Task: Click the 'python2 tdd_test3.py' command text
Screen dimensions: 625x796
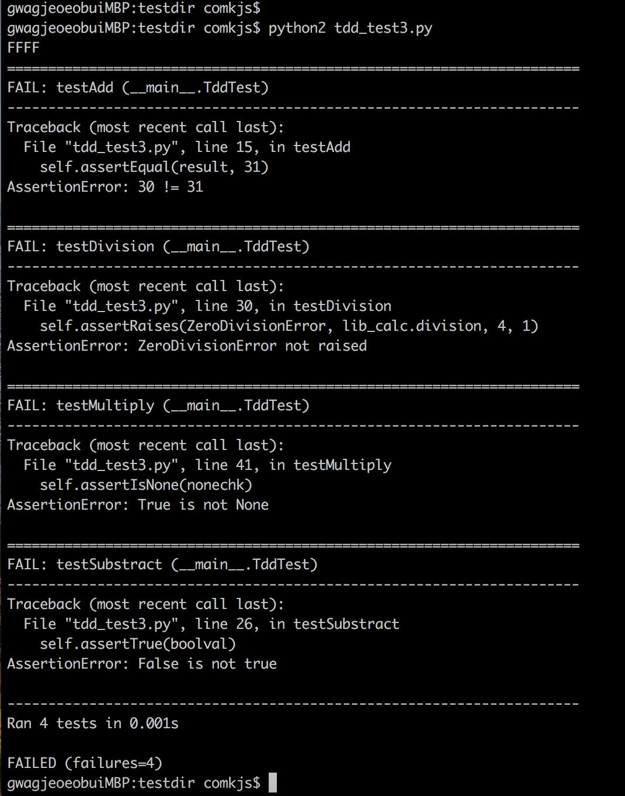Action: [350, 28]
